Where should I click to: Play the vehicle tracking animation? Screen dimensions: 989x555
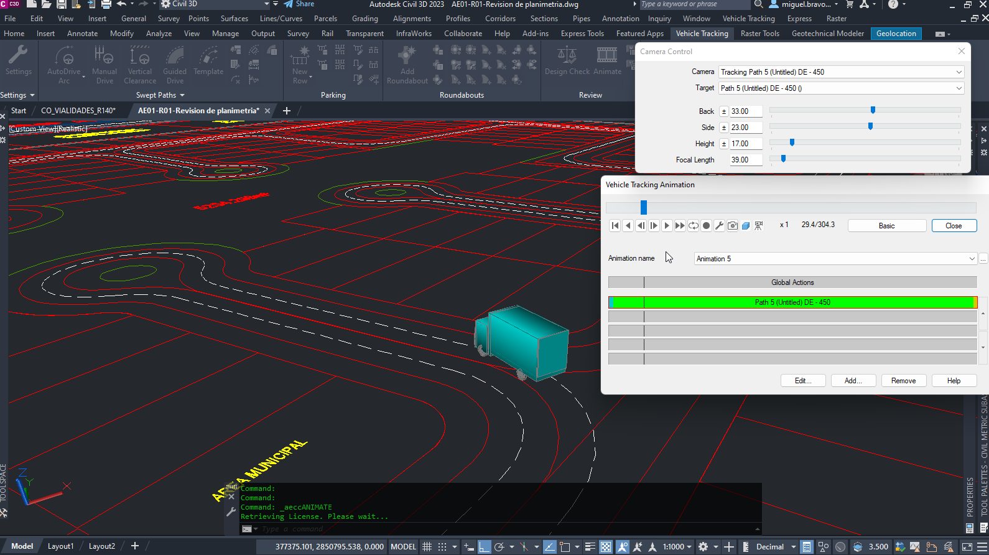click(x=667, y=226)
